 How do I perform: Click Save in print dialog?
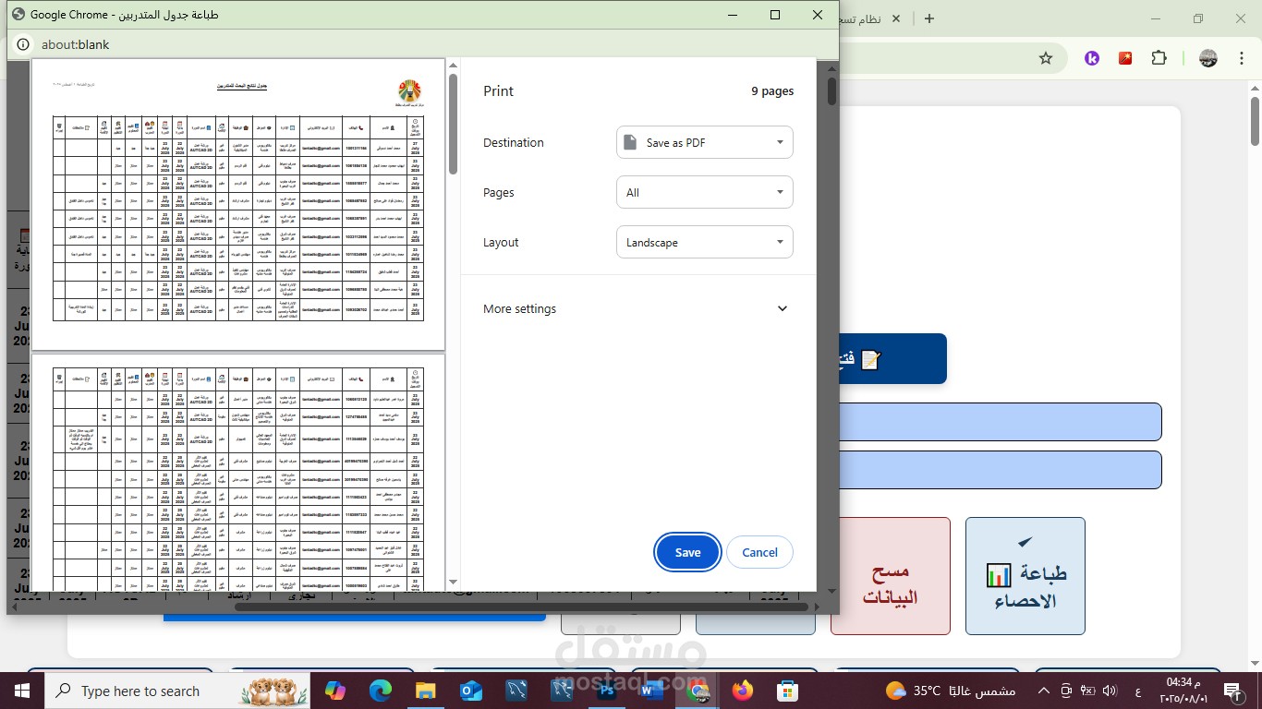point(687,552)
